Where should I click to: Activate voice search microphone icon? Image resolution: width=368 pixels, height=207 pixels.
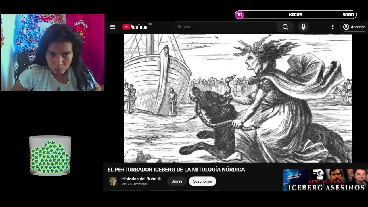(303, 27)
